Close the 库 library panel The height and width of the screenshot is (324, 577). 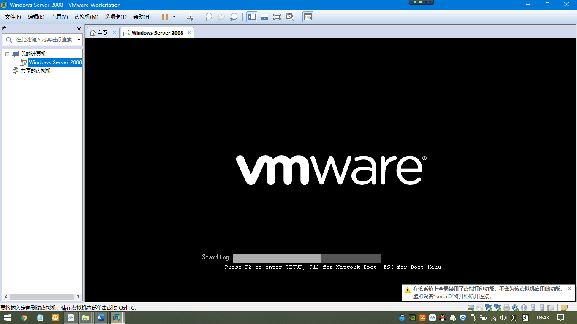coord(79,29)
